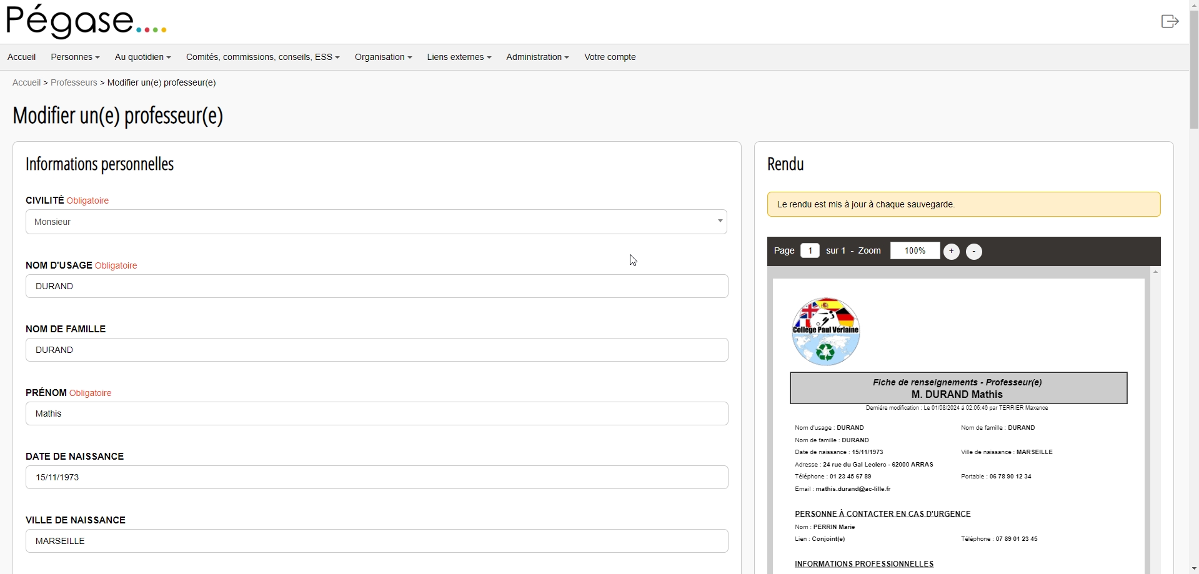The image size is (1199, 574).
Task: Click the logout icon at top right
Action: coord(1170,21)
